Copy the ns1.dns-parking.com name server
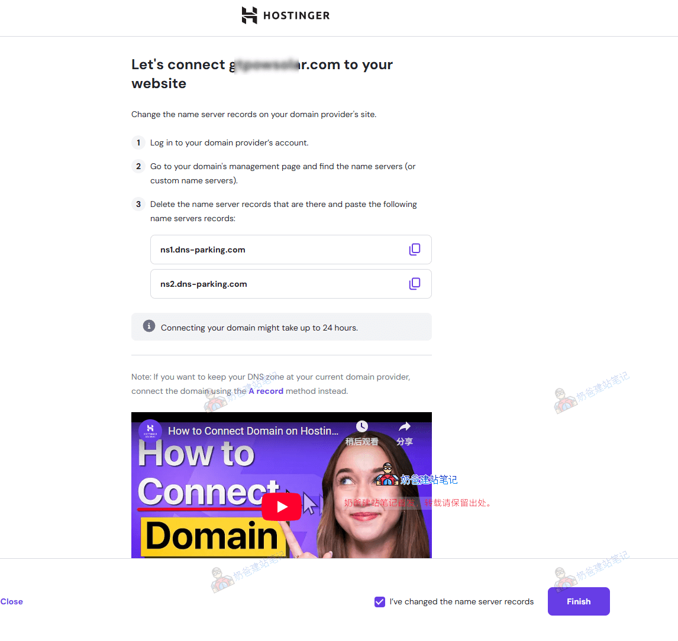 pos(414,250)
